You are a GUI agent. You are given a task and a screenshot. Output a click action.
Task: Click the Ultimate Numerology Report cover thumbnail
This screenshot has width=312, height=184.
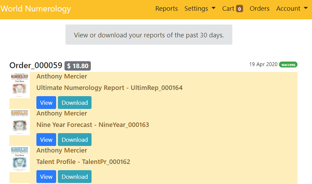coord(19,85)
